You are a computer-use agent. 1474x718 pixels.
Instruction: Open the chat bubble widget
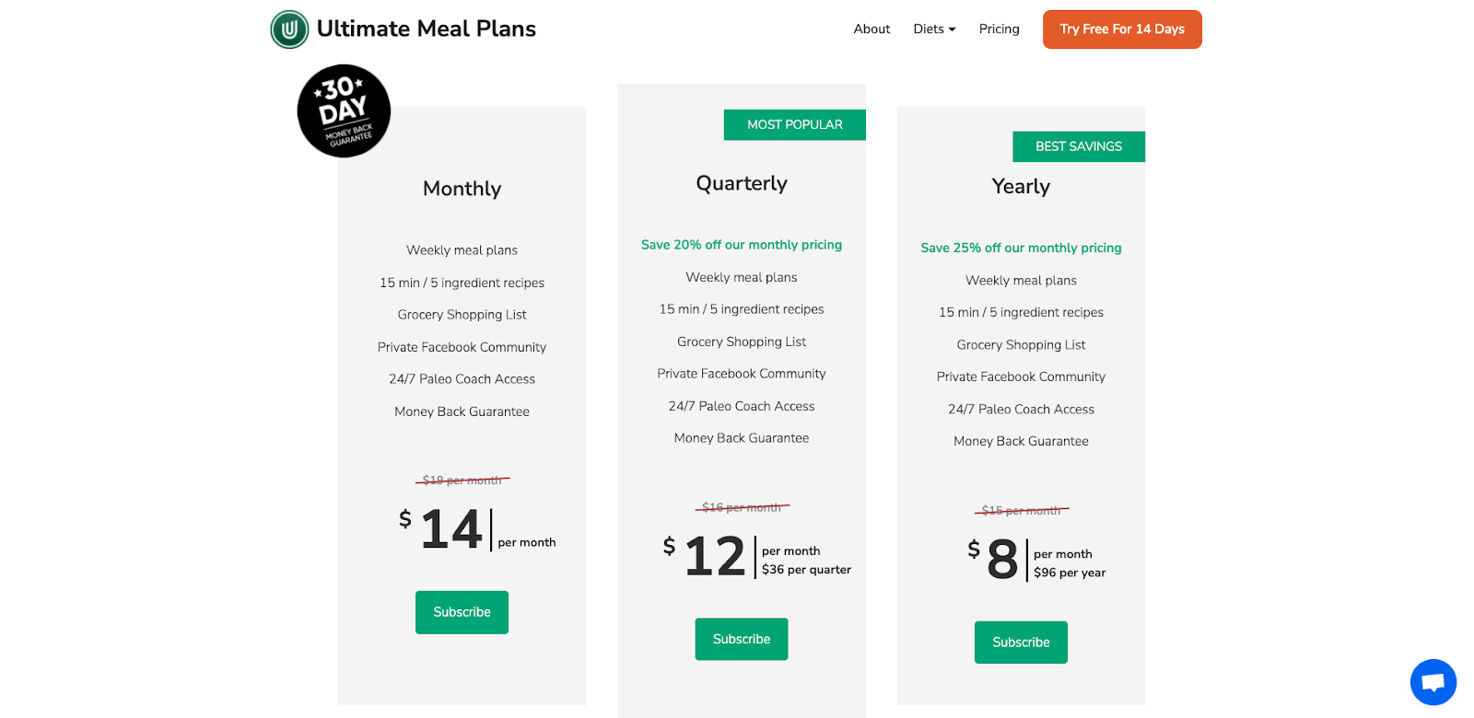(1433, 682)
